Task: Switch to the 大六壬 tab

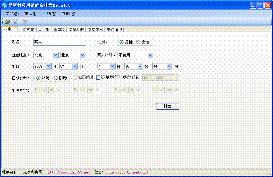Action: tap(44, 29)
